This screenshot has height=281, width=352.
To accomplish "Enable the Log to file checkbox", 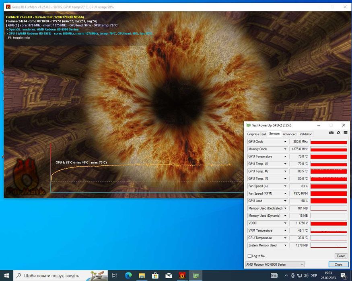I will point(249,256).
